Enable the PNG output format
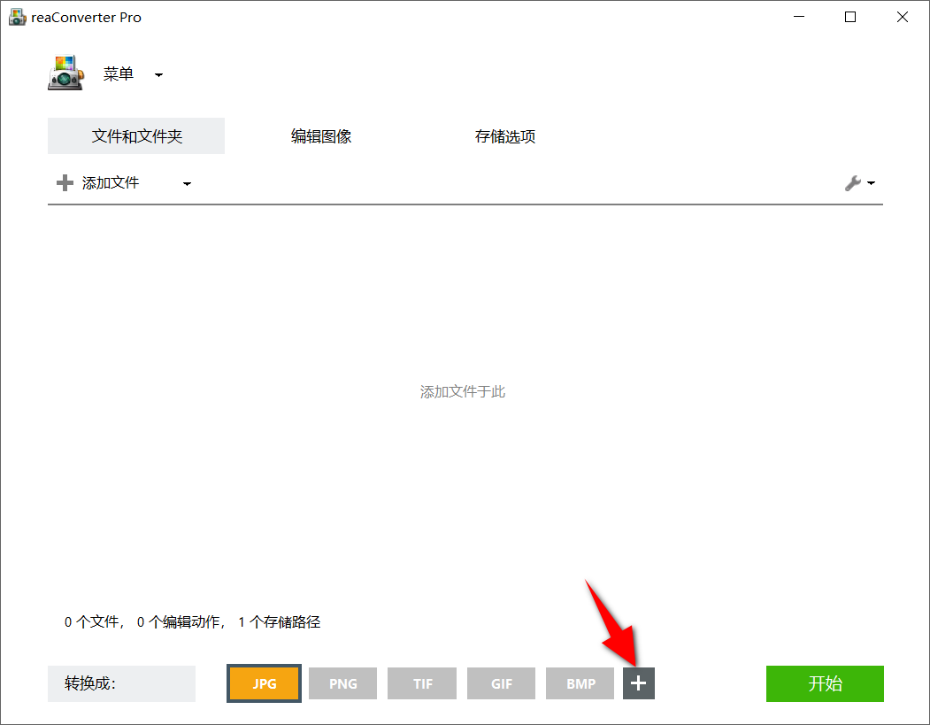This screenshot has height=725, width=930. coord(342,683)
